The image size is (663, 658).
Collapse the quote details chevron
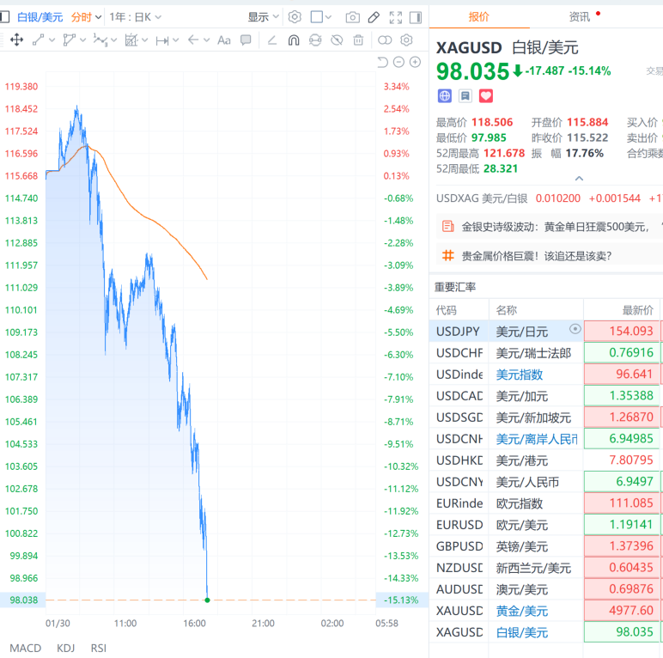pyautogui.click(x=579, y=179)
